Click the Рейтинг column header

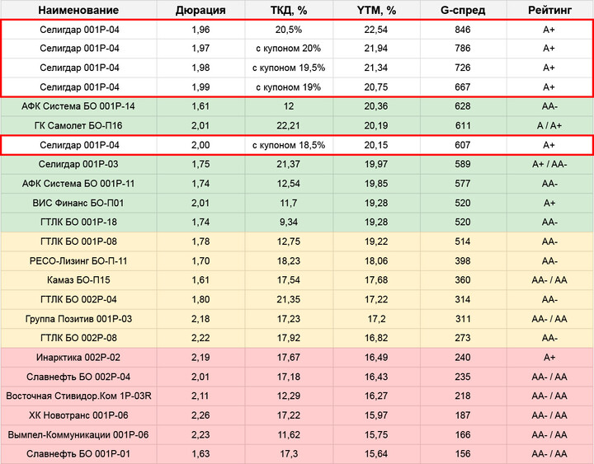click(x=549, y=10)
